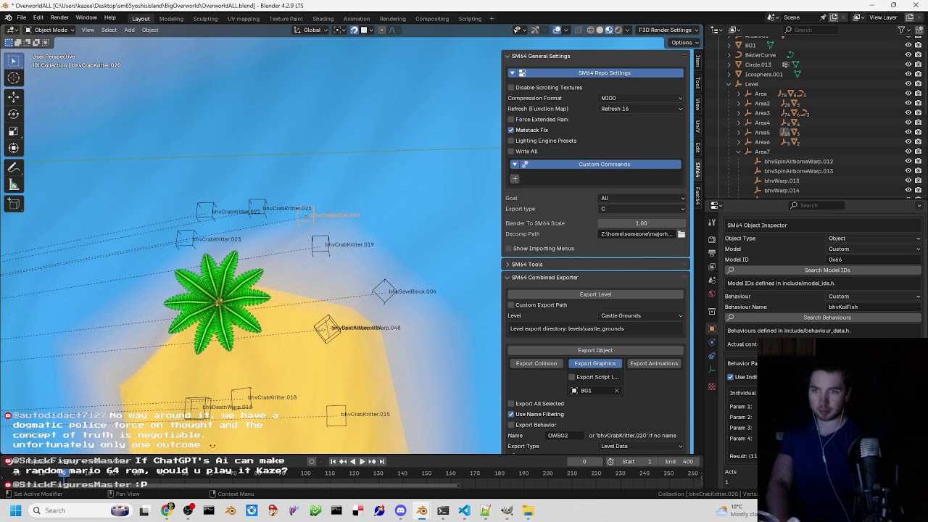
Task: Switch to rendered viewport shading
Action: (618, 30)
